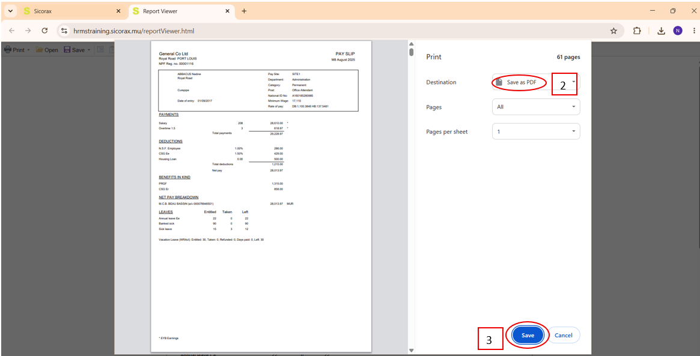This screenshot has height=356, width=700.
Task: Click Open in the report viewer toolbar
Action: pos(47,50)
